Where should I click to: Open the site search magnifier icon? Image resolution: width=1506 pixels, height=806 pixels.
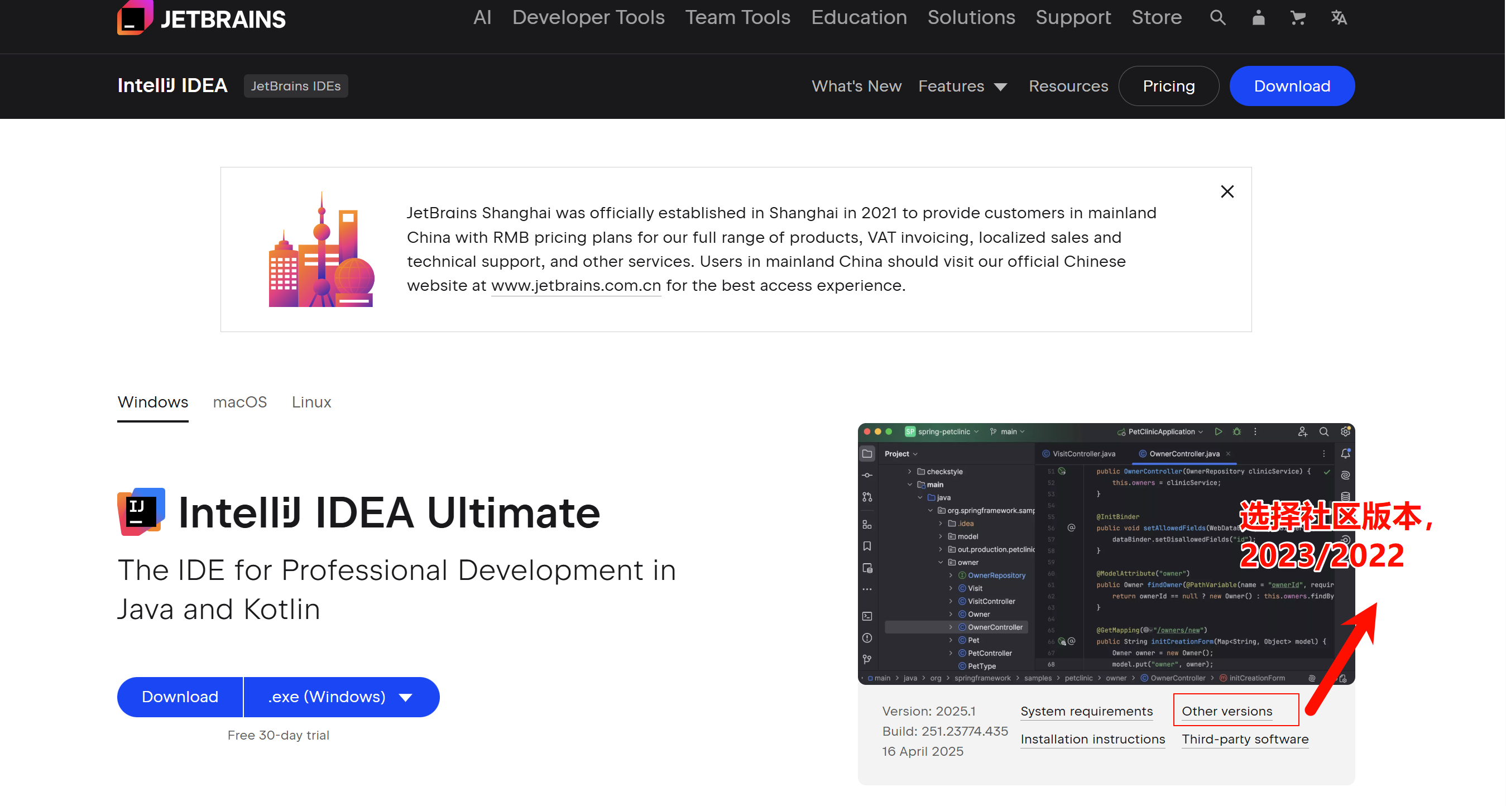click(x=1217, y=17)
